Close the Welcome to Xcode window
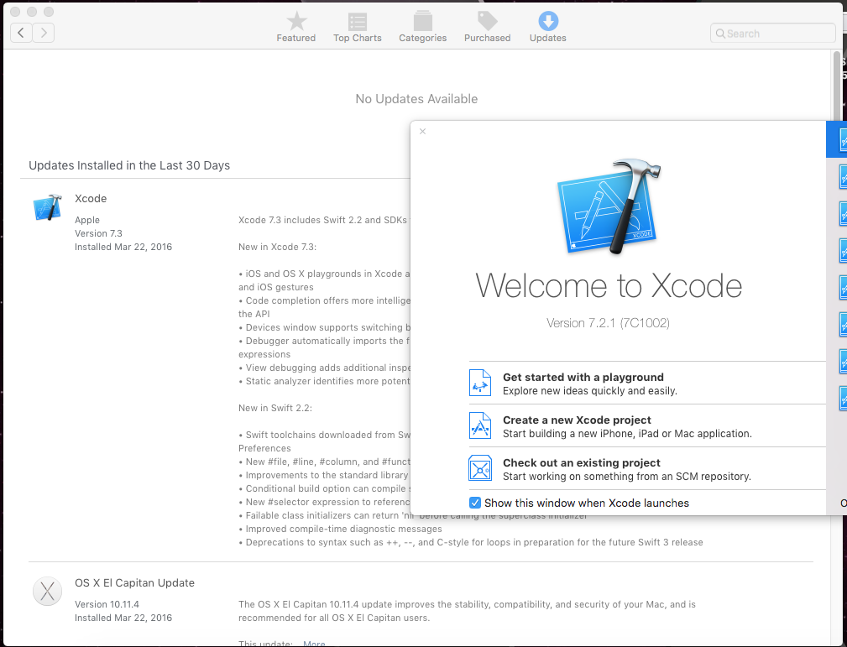The image size is (847, 647). tap(422, 131)
